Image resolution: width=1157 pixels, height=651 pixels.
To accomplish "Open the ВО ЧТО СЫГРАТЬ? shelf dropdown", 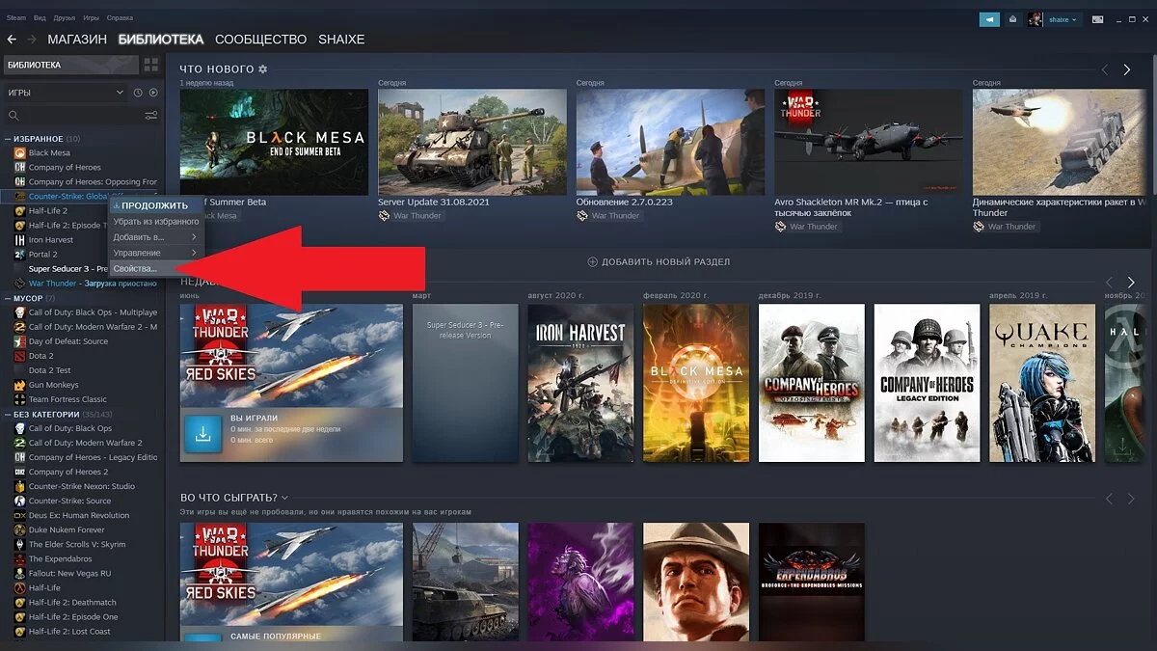I will (284, 498).
